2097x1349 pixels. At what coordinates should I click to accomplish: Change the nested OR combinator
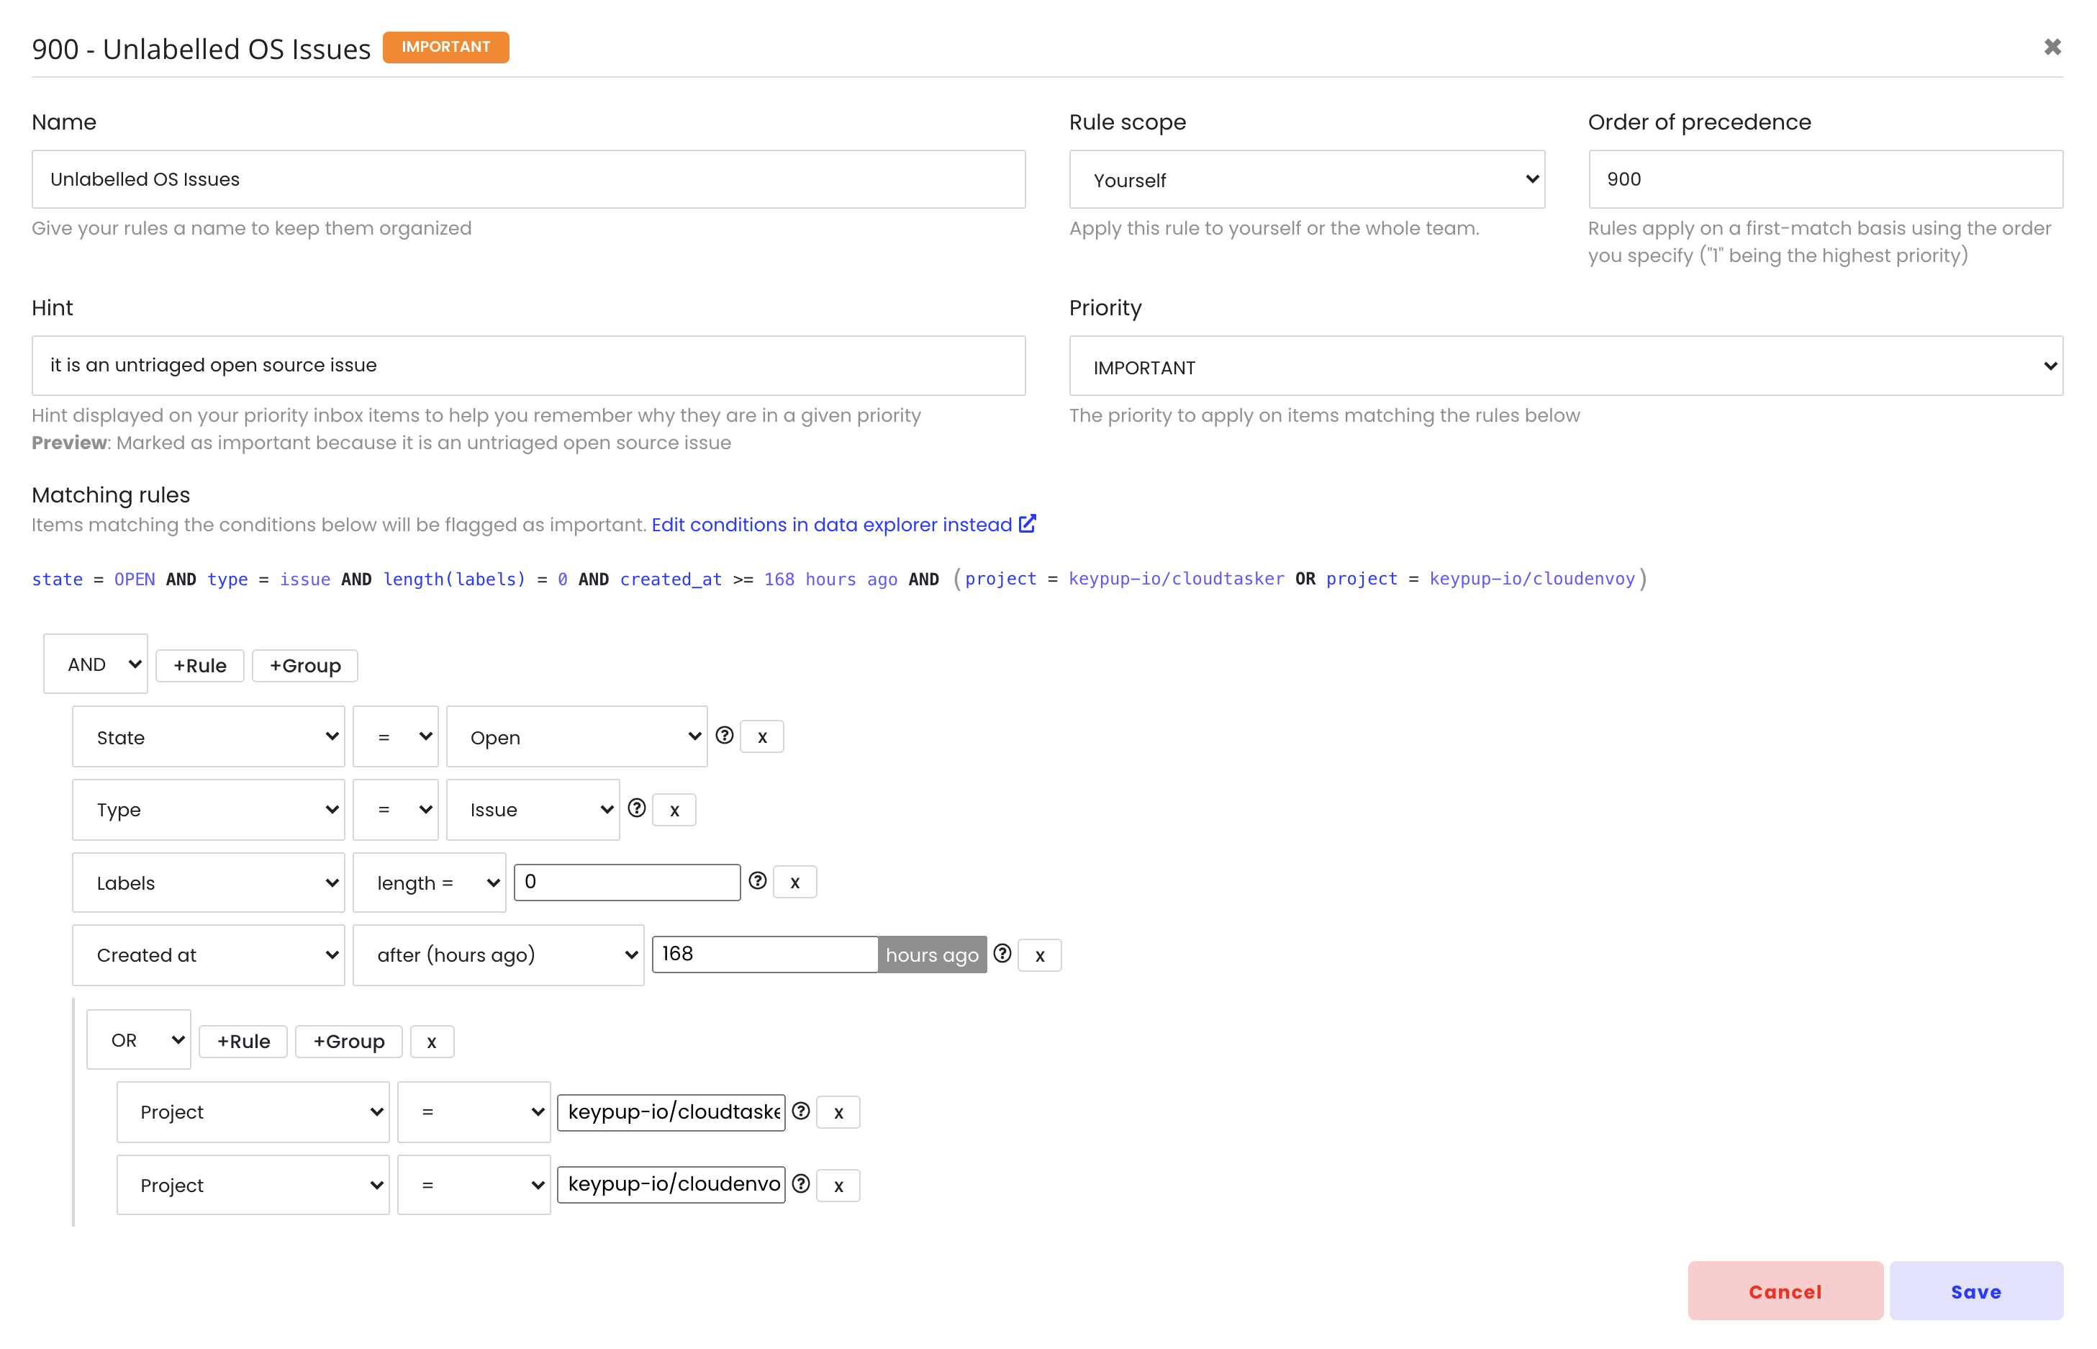[x=138, y=1039]
